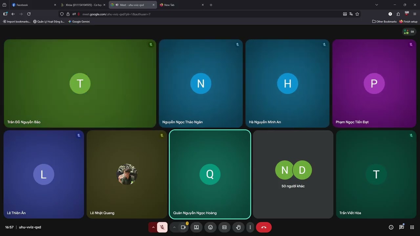Send a reaction with the smiley icon
This screenshot has height=236, width=420.
[210, 227]
